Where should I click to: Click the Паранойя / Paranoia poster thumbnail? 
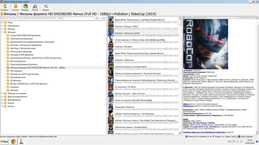click(111, 107)
